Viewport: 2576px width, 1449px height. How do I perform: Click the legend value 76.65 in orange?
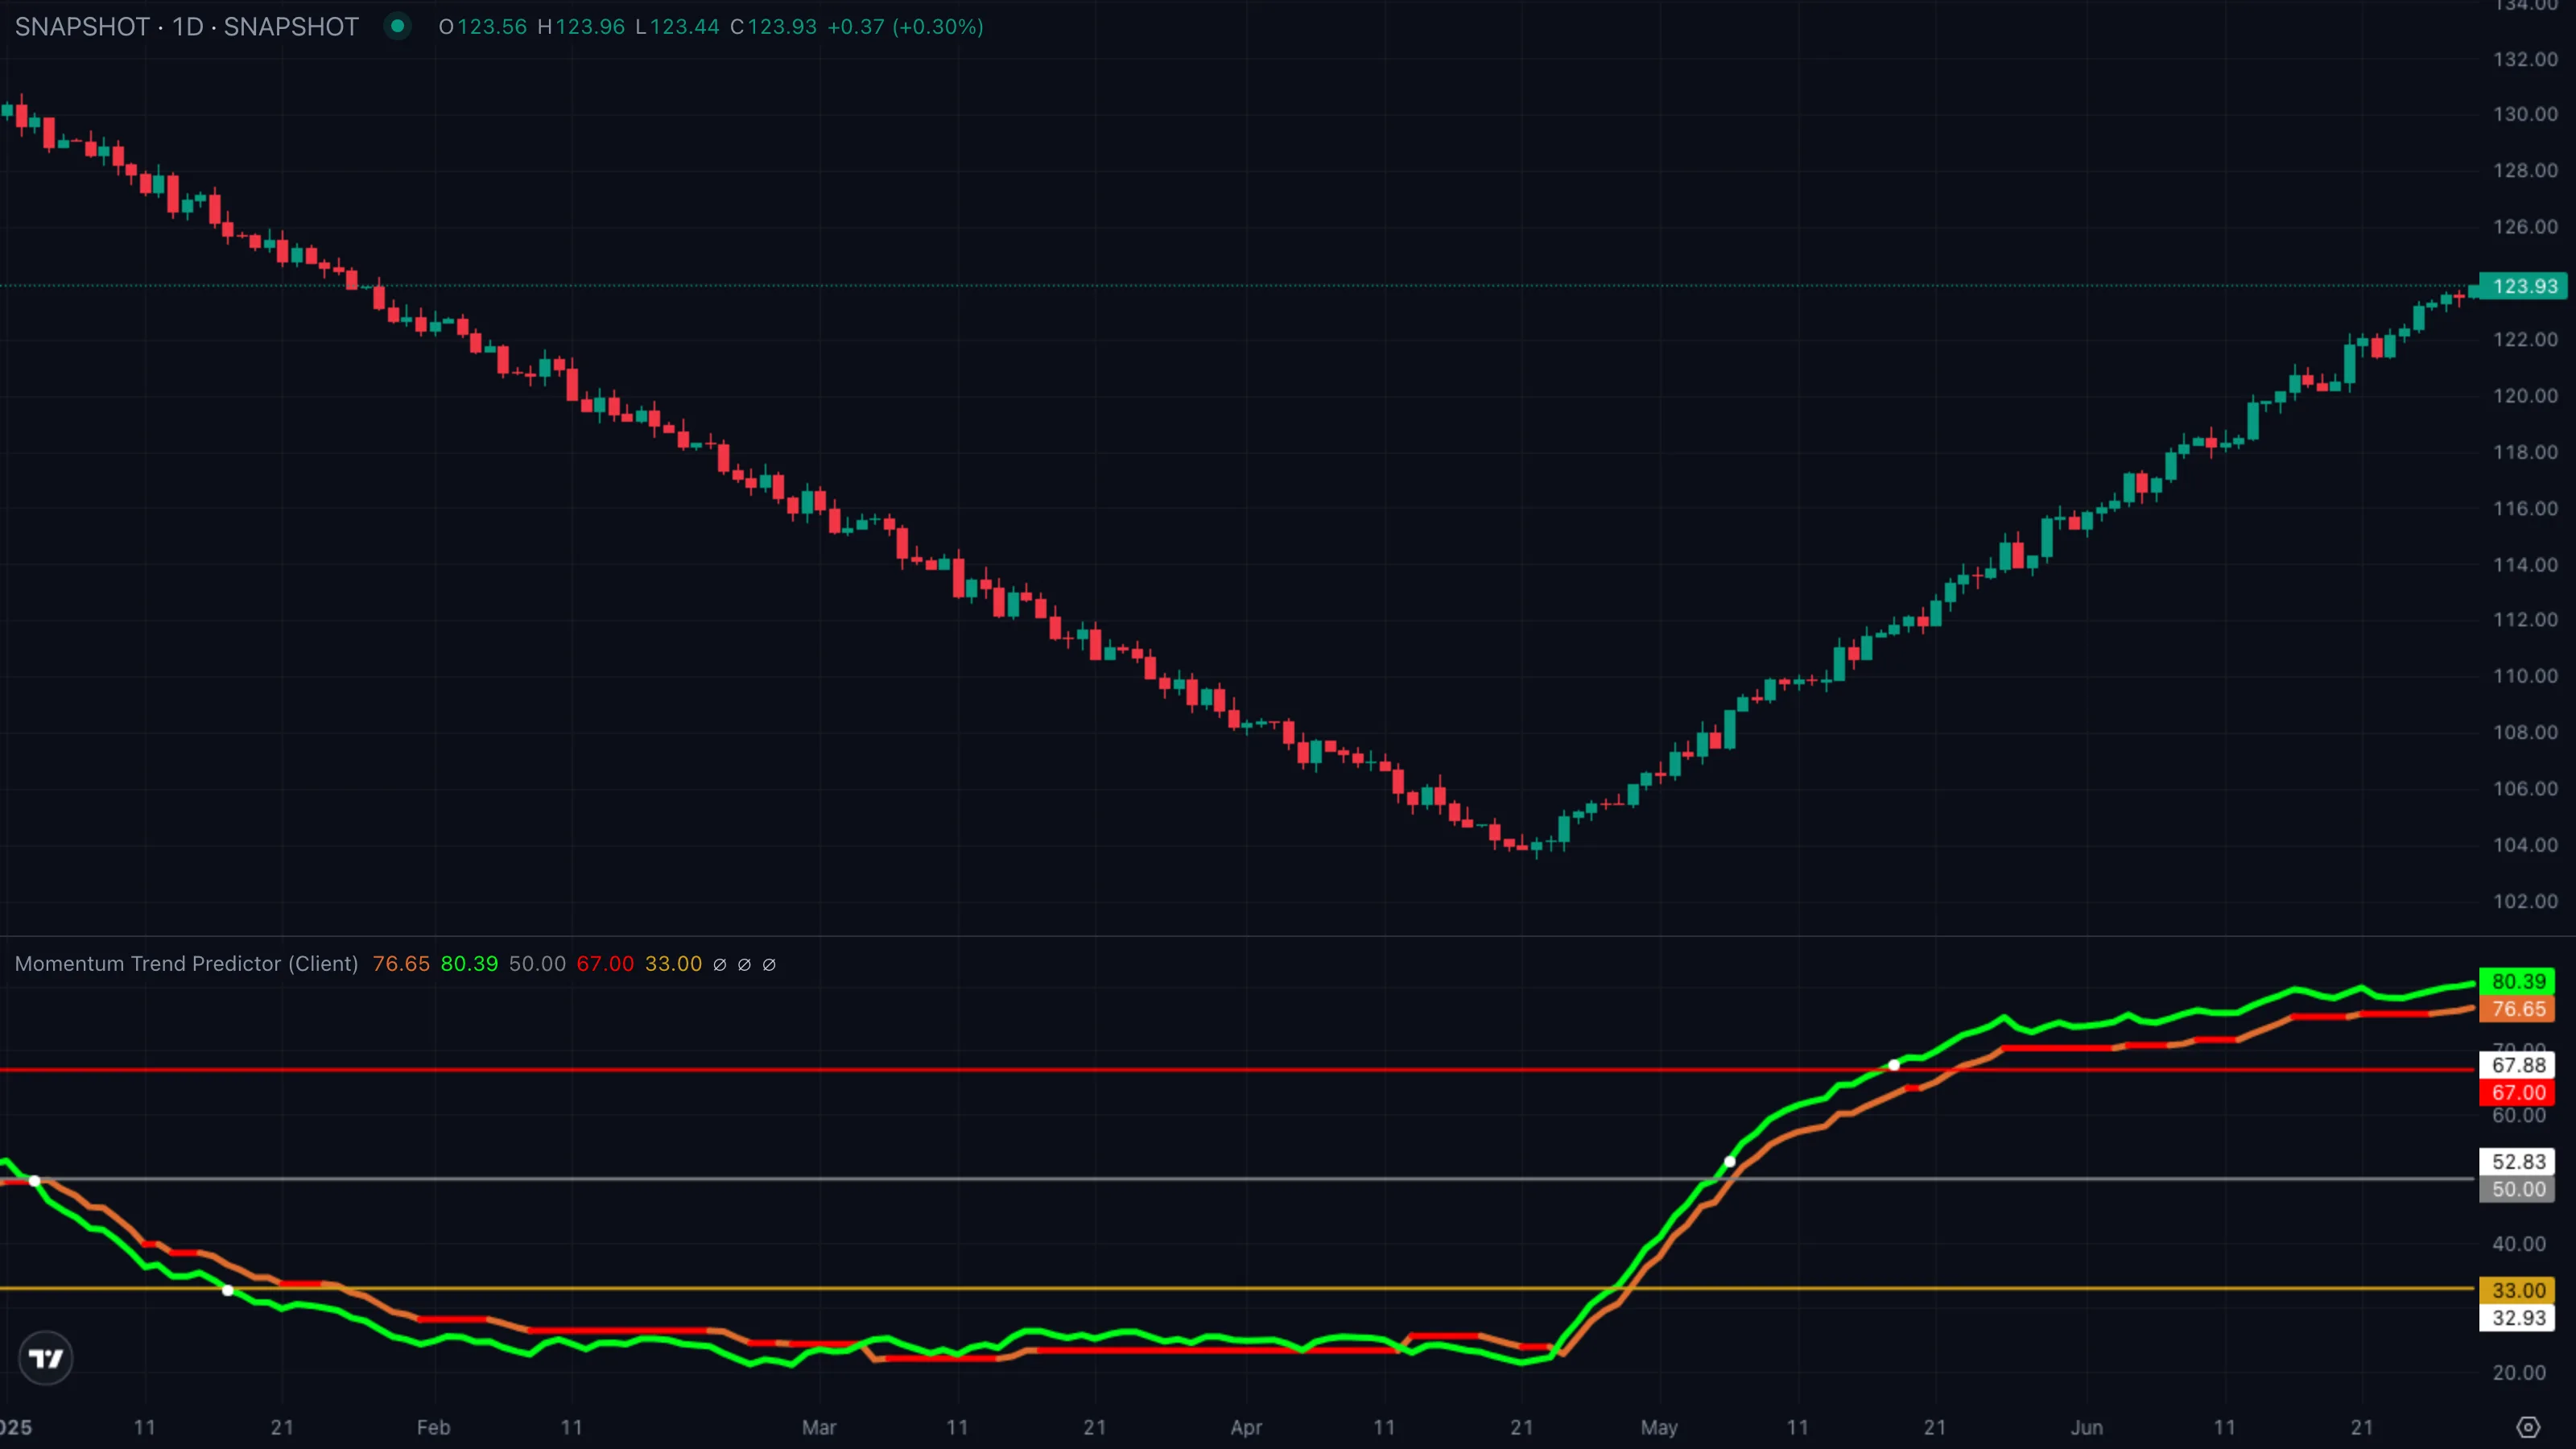(x=401, y=964)
